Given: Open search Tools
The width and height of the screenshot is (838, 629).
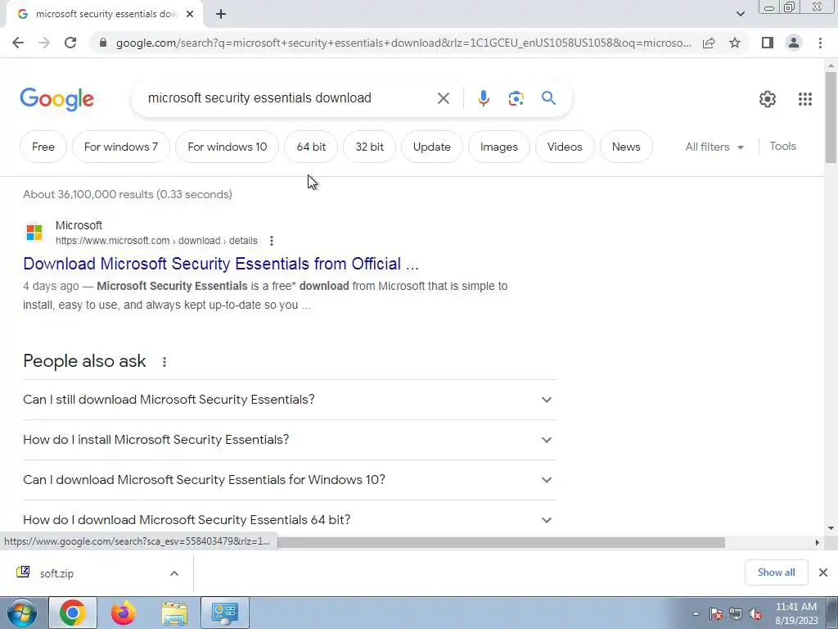Looking at the screenshot, I should pos(782,146).
